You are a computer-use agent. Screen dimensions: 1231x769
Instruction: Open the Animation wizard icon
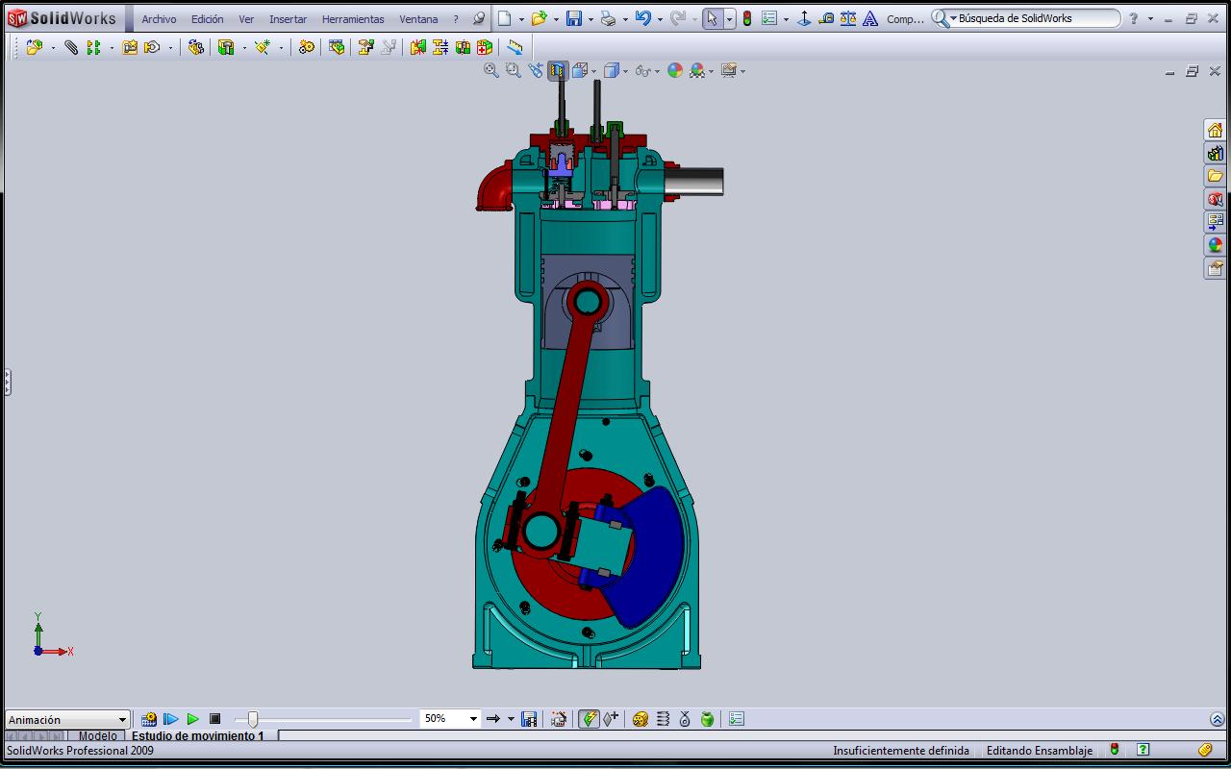coord(559,719)
